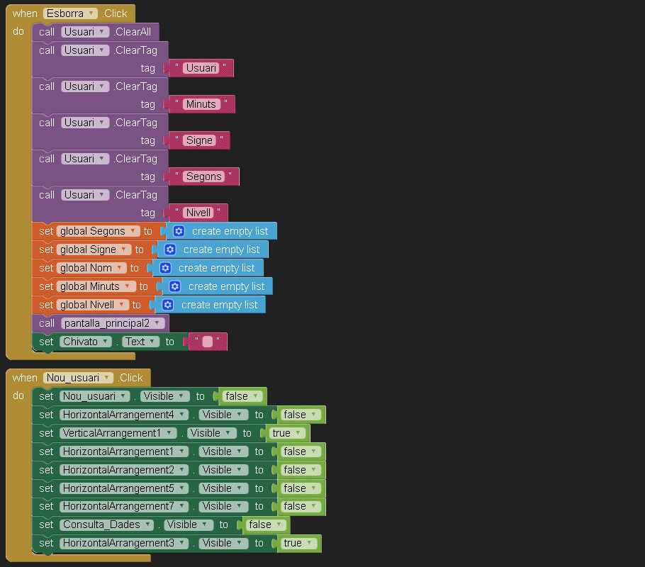Select call pantalla_principal2 procedure block
645x567 pixels.
click(47, 323)
